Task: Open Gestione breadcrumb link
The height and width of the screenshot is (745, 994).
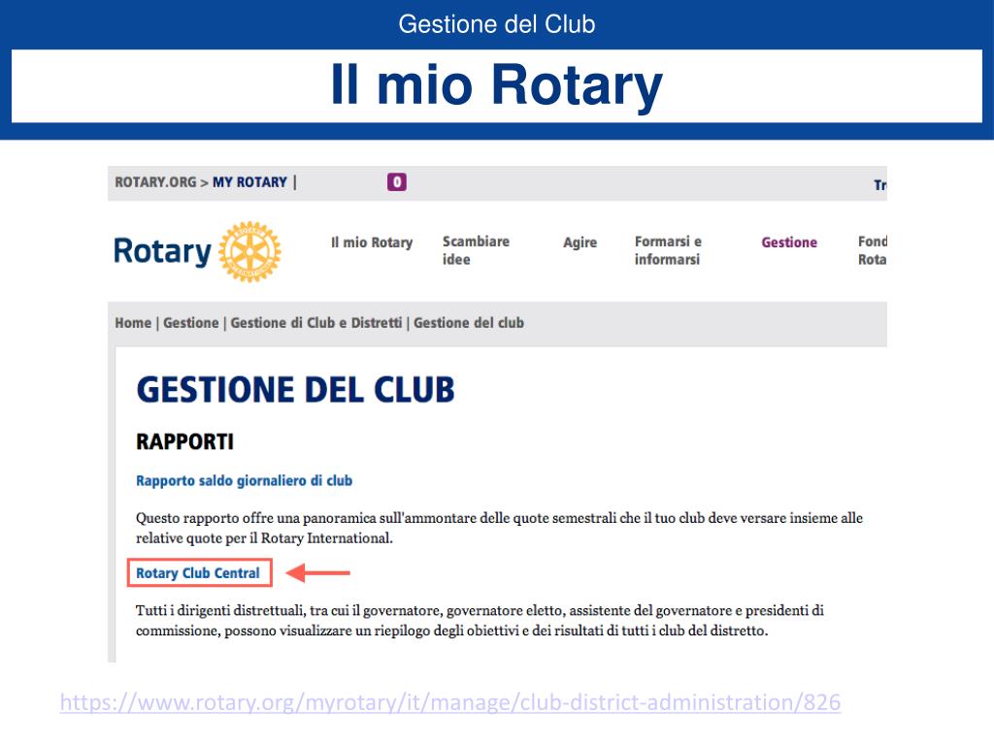Action: coord(191,323)
